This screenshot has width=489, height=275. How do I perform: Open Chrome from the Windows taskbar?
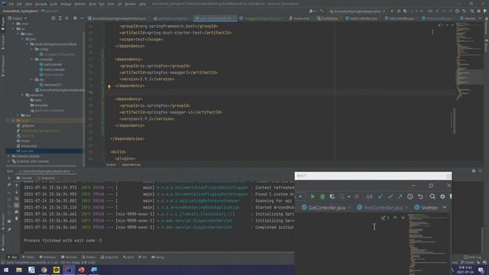(x=44, y=270)
